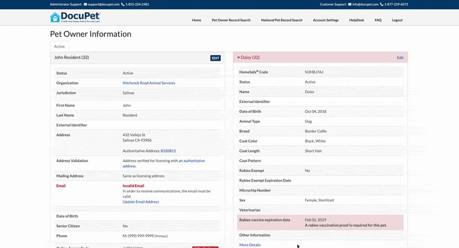
Task: Click the customer support envelope icon
Action: [350, 5]
